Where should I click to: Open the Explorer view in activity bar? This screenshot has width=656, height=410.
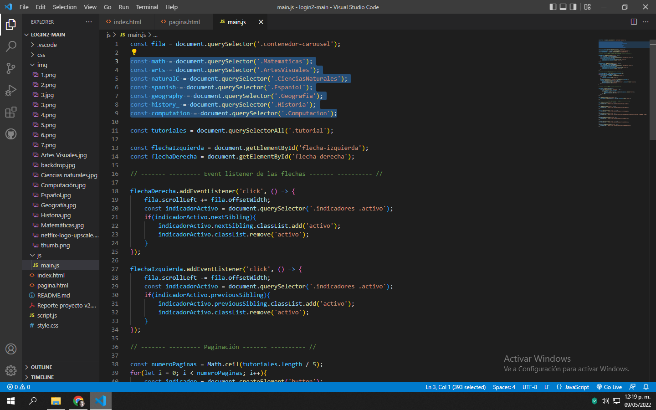(x=11, y=25)
